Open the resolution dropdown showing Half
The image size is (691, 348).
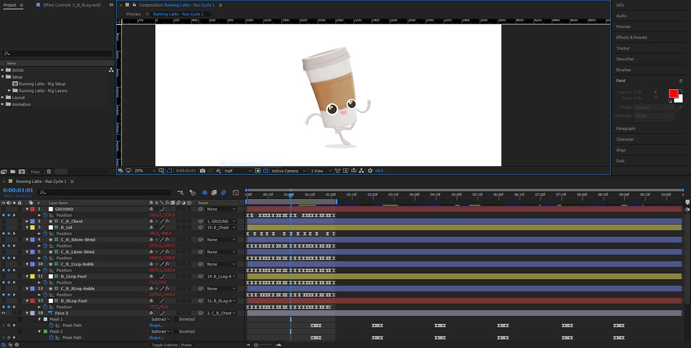pos(238,171)
